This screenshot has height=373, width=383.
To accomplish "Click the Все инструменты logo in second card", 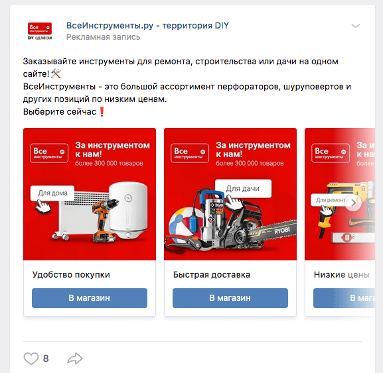I will coord(190,153).
